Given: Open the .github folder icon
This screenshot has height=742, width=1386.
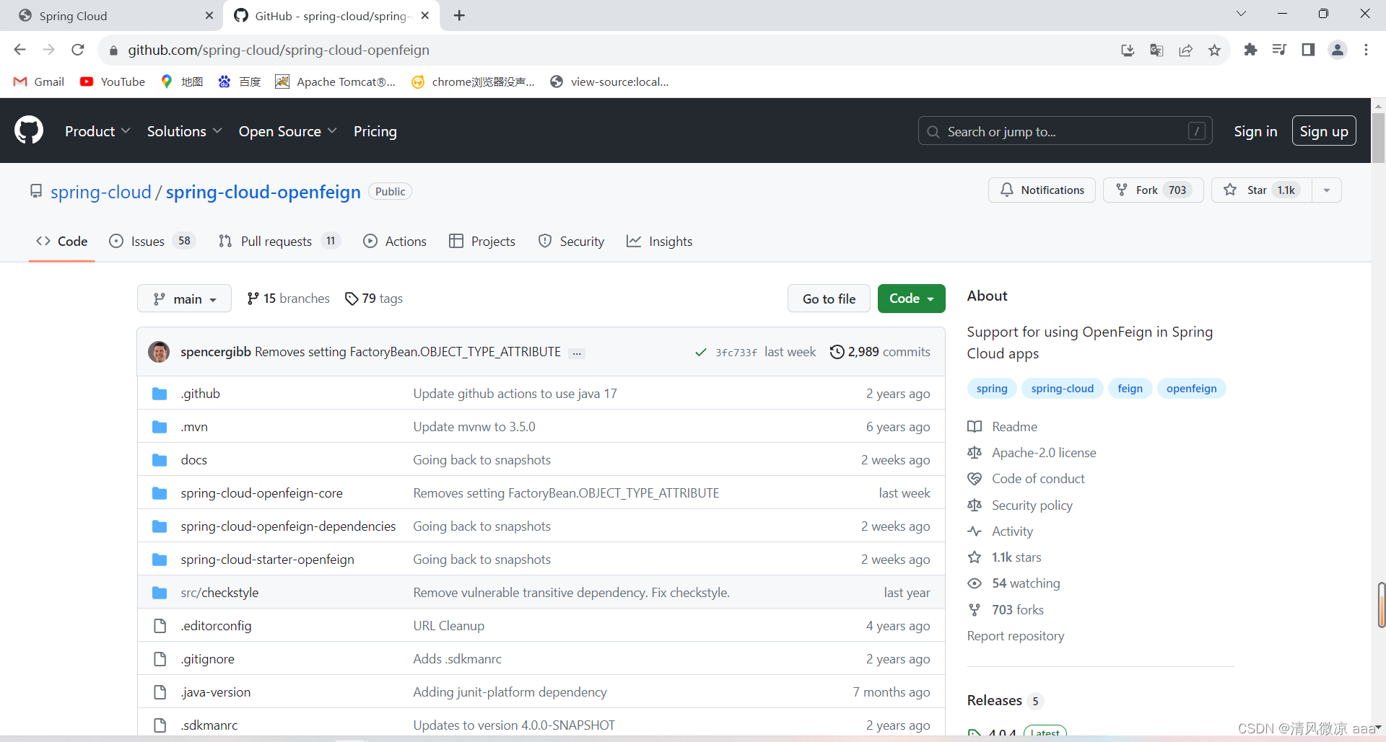Looking at the screenshot, I should click(x=160, y=394).
